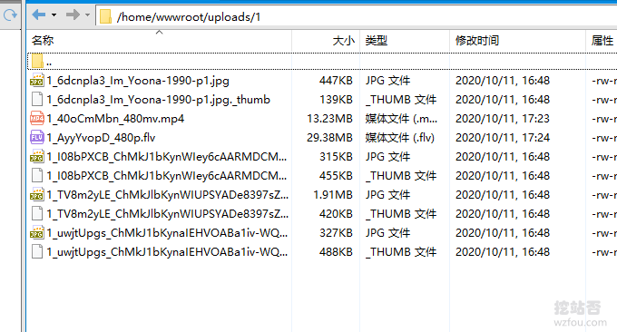Select the parent folder icon

tap(37, 61)
